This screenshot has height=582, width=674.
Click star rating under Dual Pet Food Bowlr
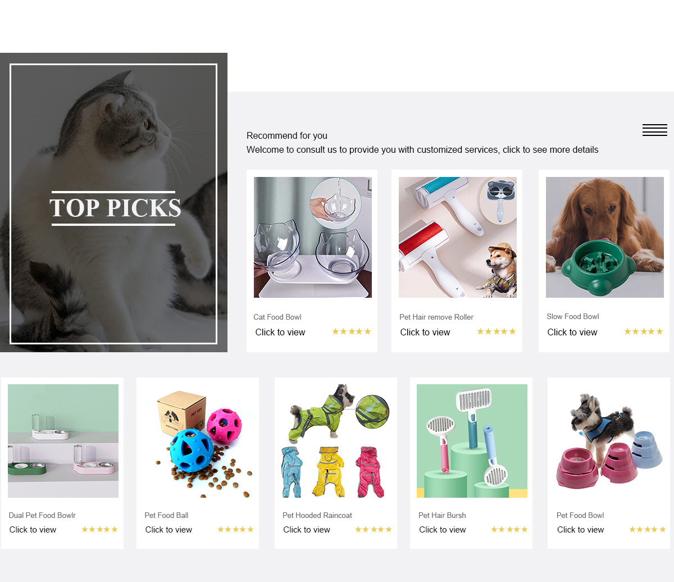tap(99, 529)
